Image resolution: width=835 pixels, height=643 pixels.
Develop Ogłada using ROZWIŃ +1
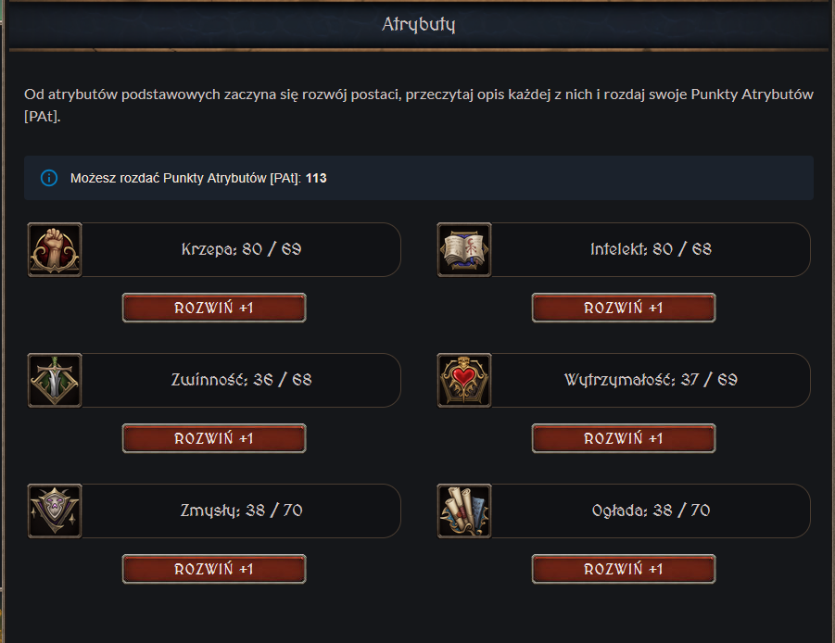click(624, 569)
